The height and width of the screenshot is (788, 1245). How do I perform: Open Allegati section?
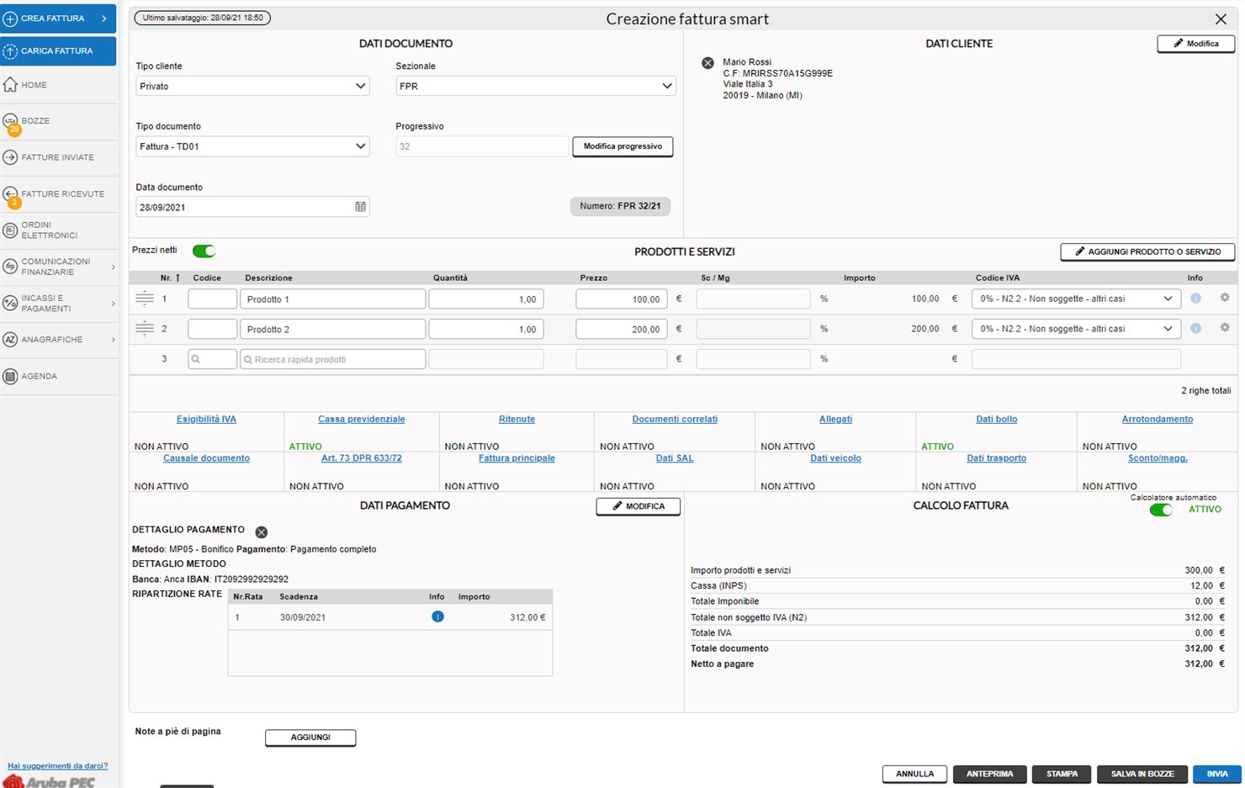(835, 419)
